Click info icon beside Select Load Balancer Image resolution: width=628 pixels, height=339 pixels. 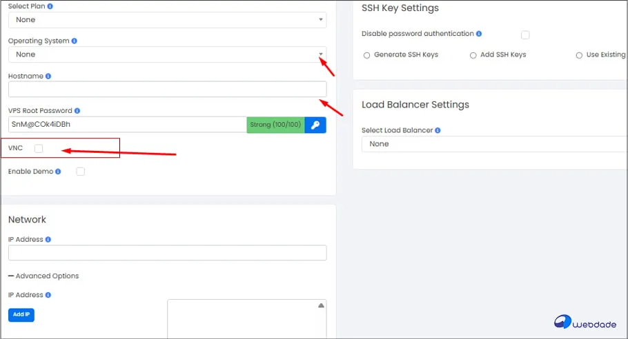tap(438, 130)
